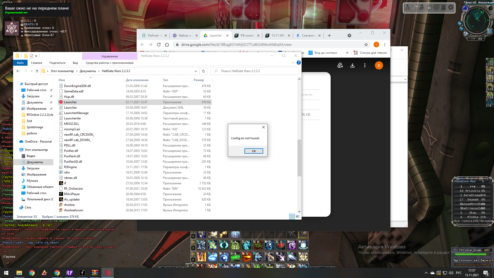Open Google account avatar in Drive
The height and width of the screenshot is (278, 494).
tap(379, 65)
